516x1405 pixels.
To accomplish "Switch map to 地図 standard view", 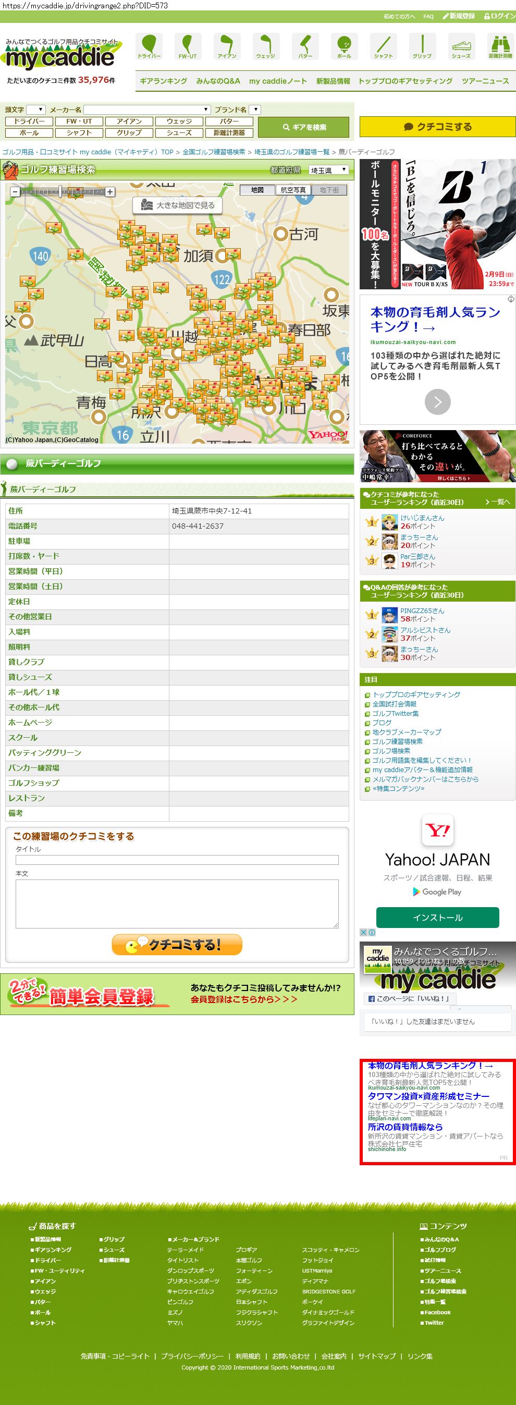I will coord(257,190).
